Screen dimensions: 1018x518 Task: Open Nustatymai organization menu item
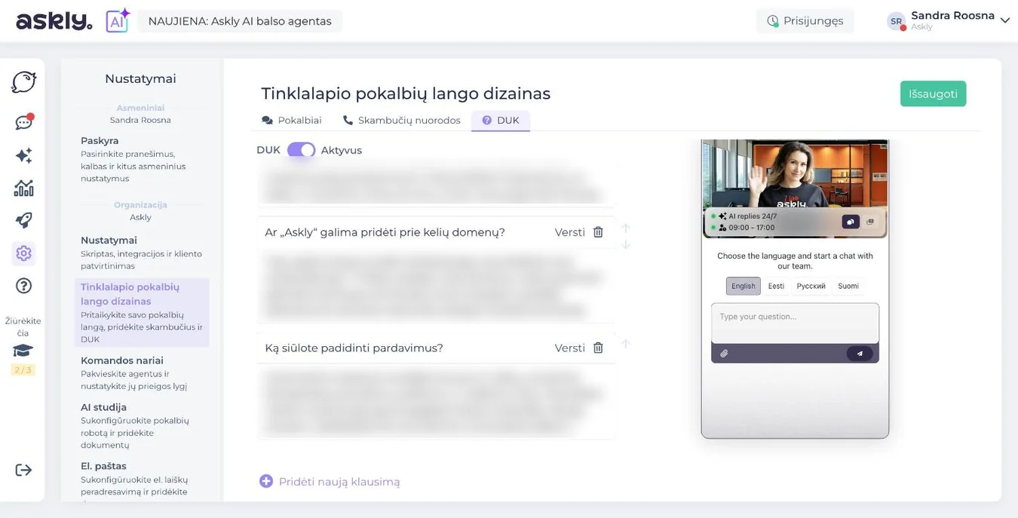(141, 253)
